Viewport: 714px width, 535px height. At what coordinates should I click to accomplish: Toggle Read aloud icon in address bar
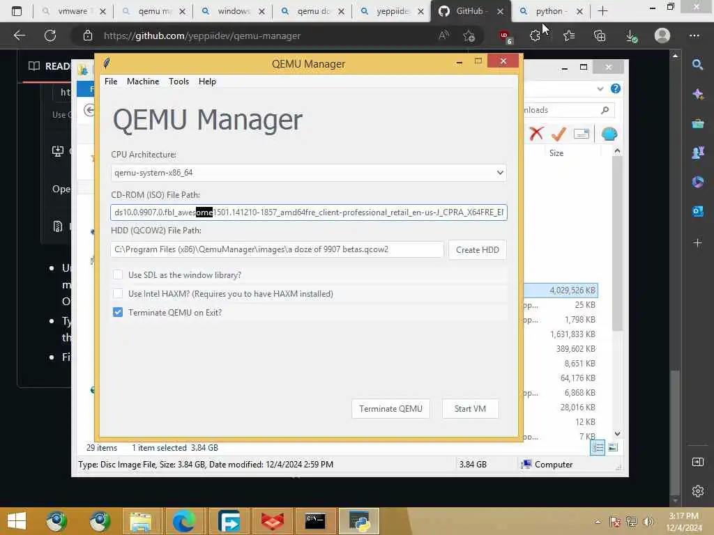click(x=443, y=36)
